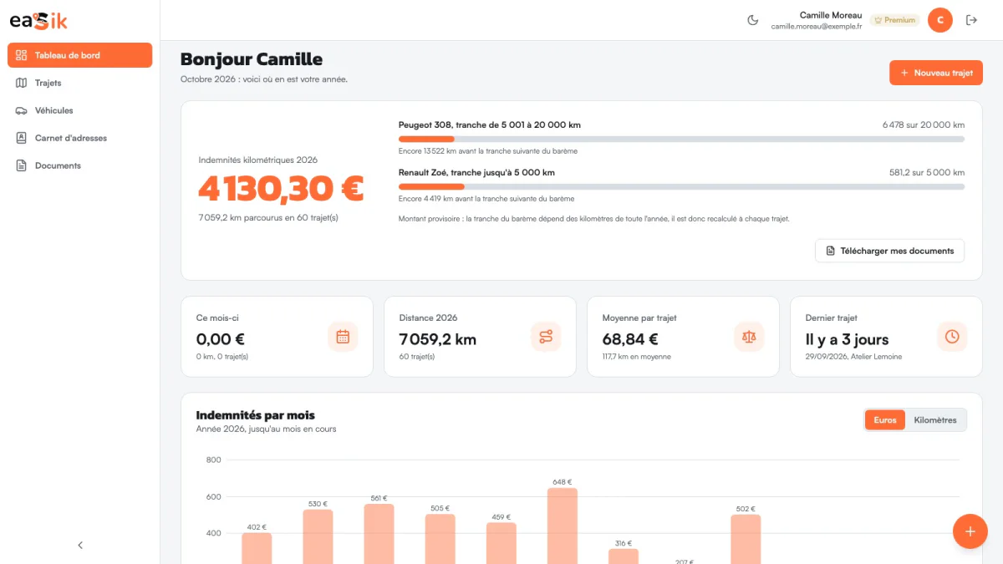Click the 648 € bar in the chart
The image size is (1003, 564).
pos(563,526)
